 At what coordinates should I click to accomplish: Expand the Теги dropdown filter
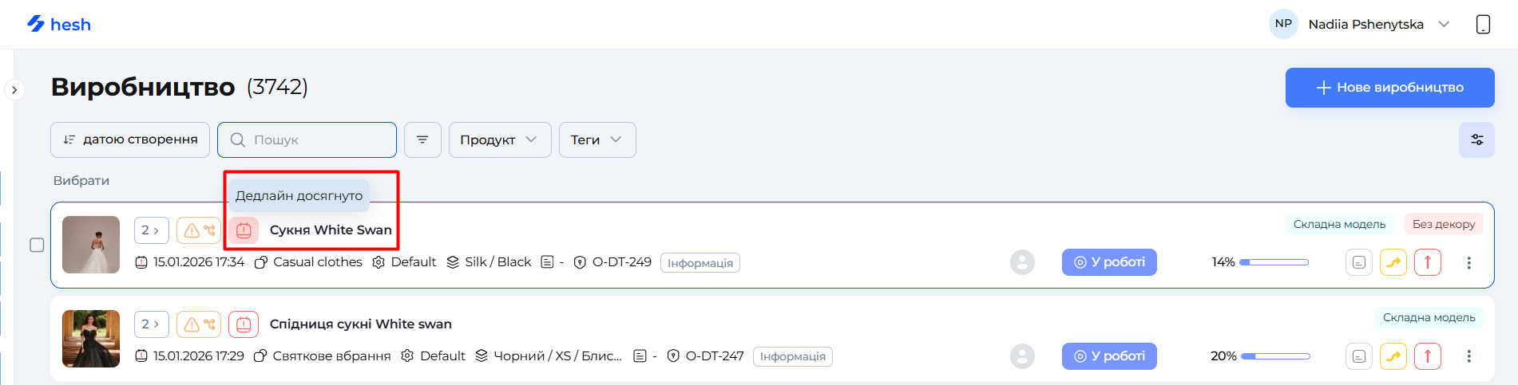point(596,139)
